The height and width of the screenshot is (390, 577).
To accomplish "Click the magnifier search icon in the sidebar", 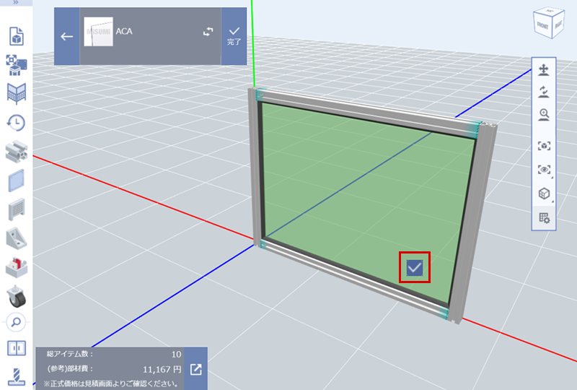I will point(16,322).
